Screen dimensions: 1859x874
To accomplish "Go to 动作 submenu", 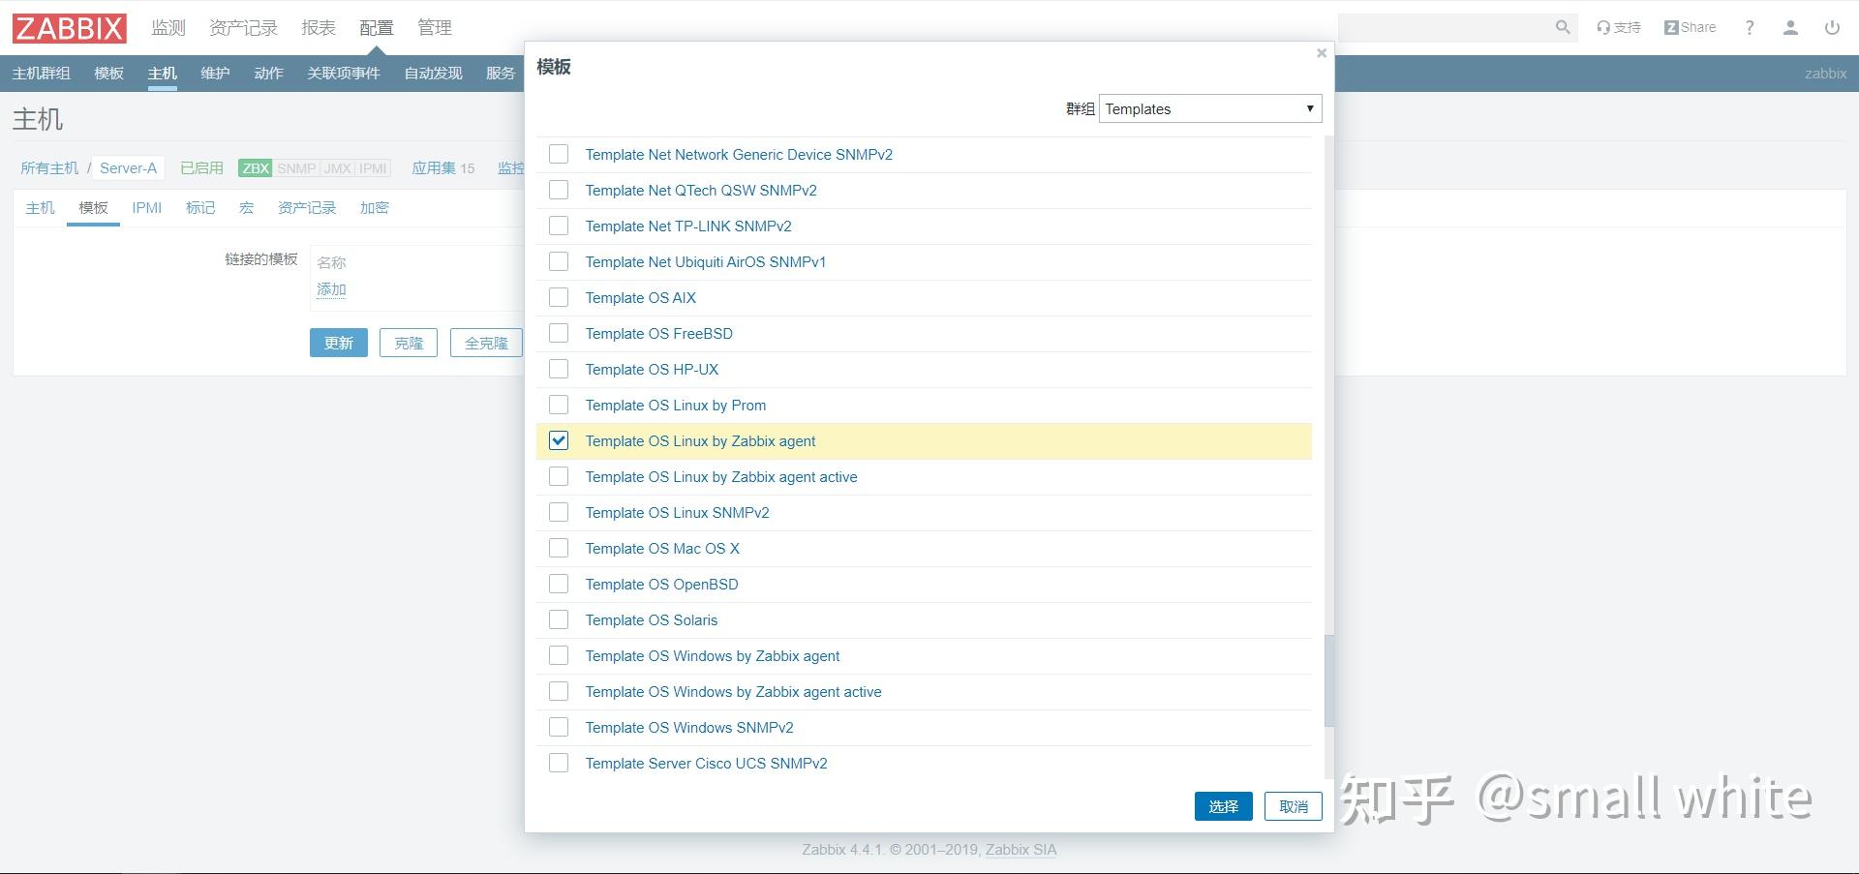I will click(x=268, y=74).
